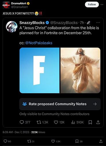The height and width of the screenshot is (146, 106).
Task: Open the quoted tweet's three-dot options menu
Action: click(x=98, y=23)
